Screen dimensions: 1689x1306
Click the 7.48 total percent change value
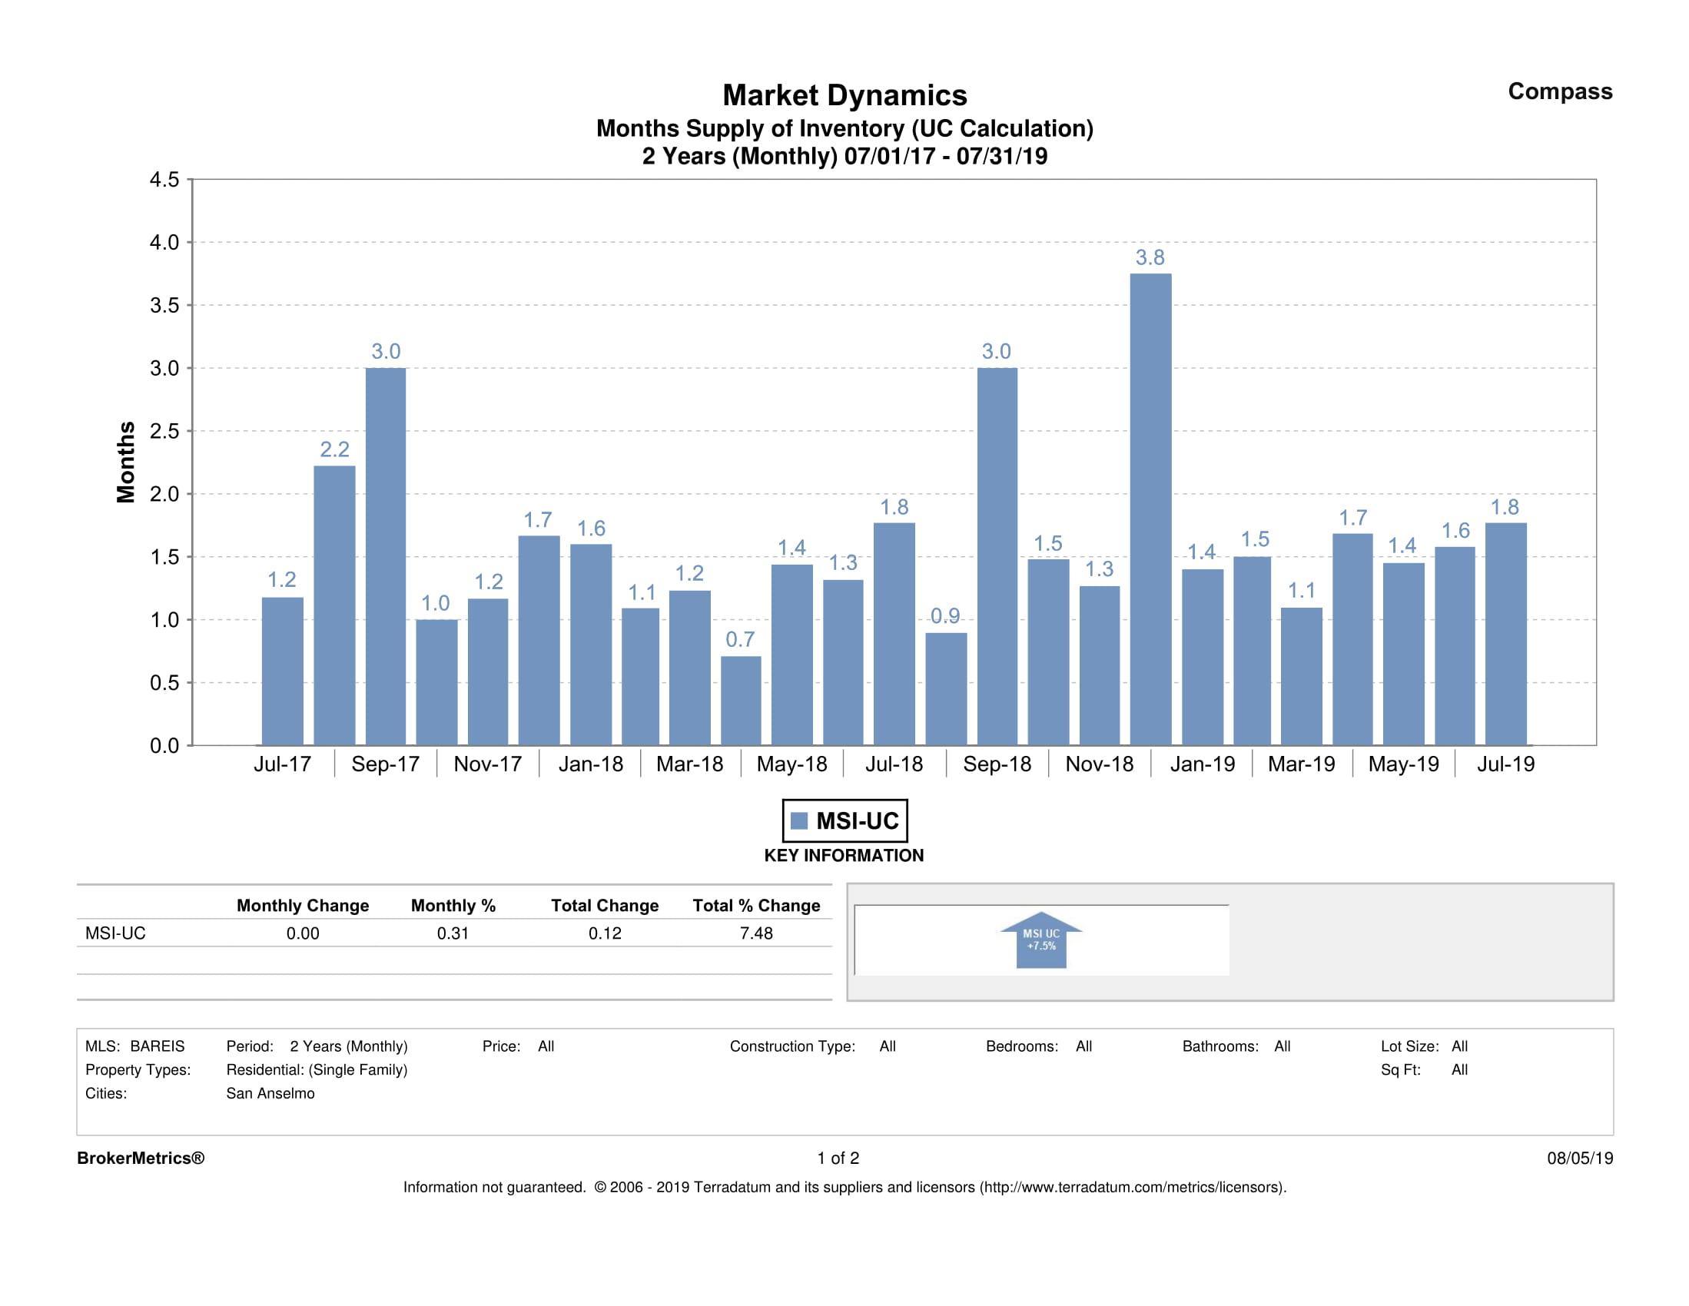(755, 933)
